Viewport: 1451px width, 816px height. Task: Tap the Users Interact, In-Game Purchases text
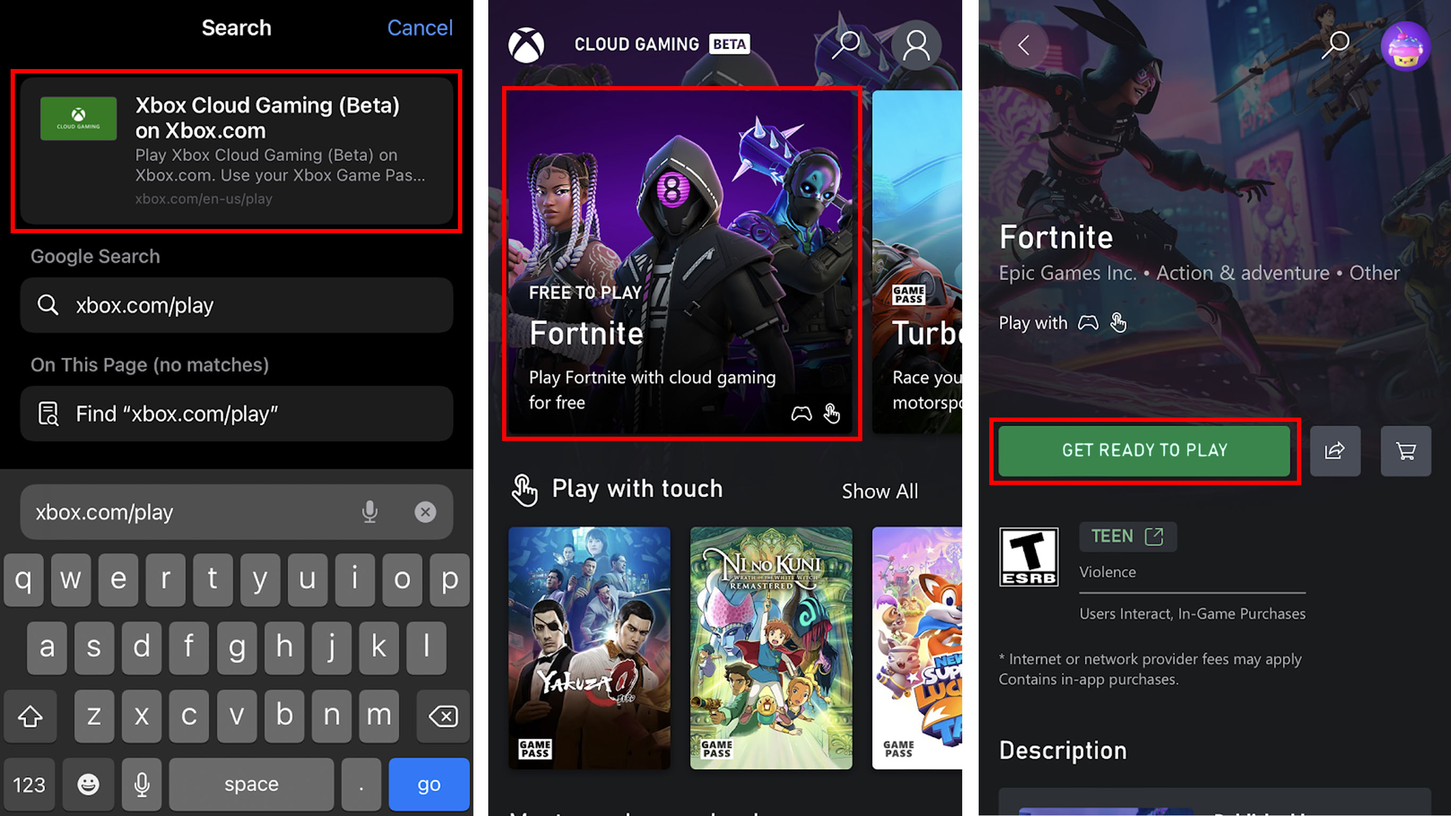click(1192, 614)
